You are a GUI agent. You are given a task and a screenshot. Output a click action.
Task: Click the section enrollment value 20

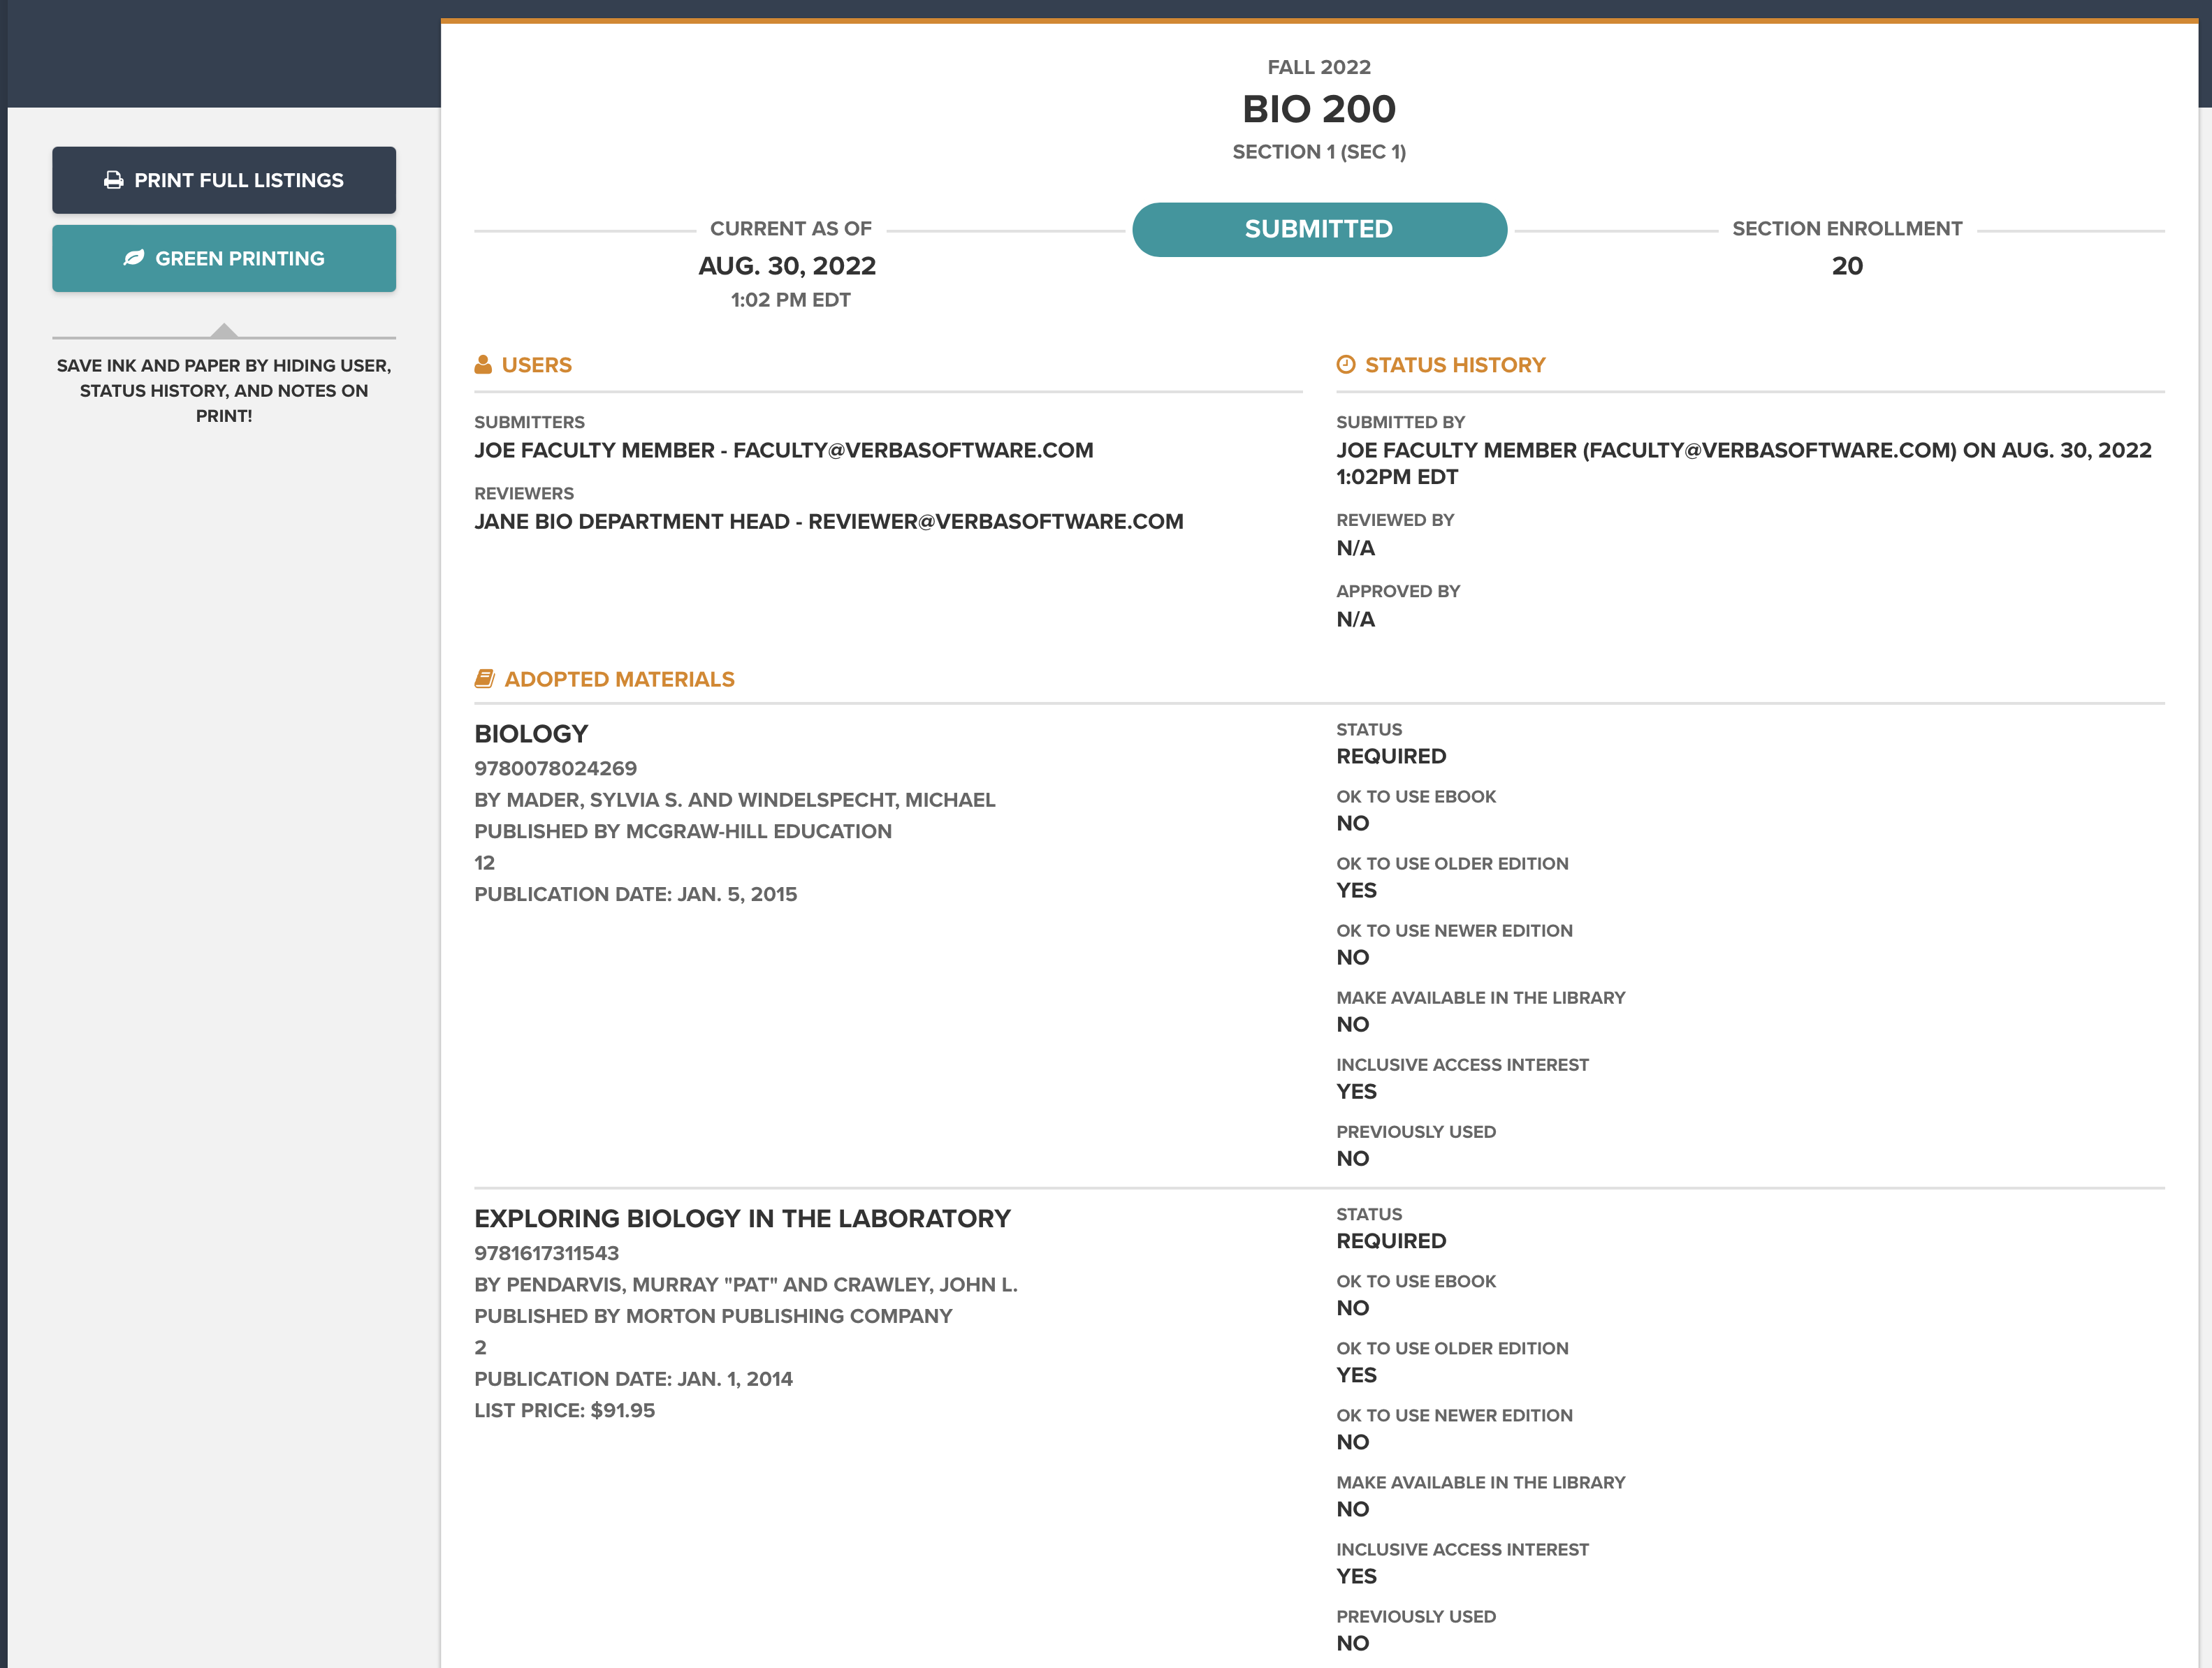point(1847,266)
